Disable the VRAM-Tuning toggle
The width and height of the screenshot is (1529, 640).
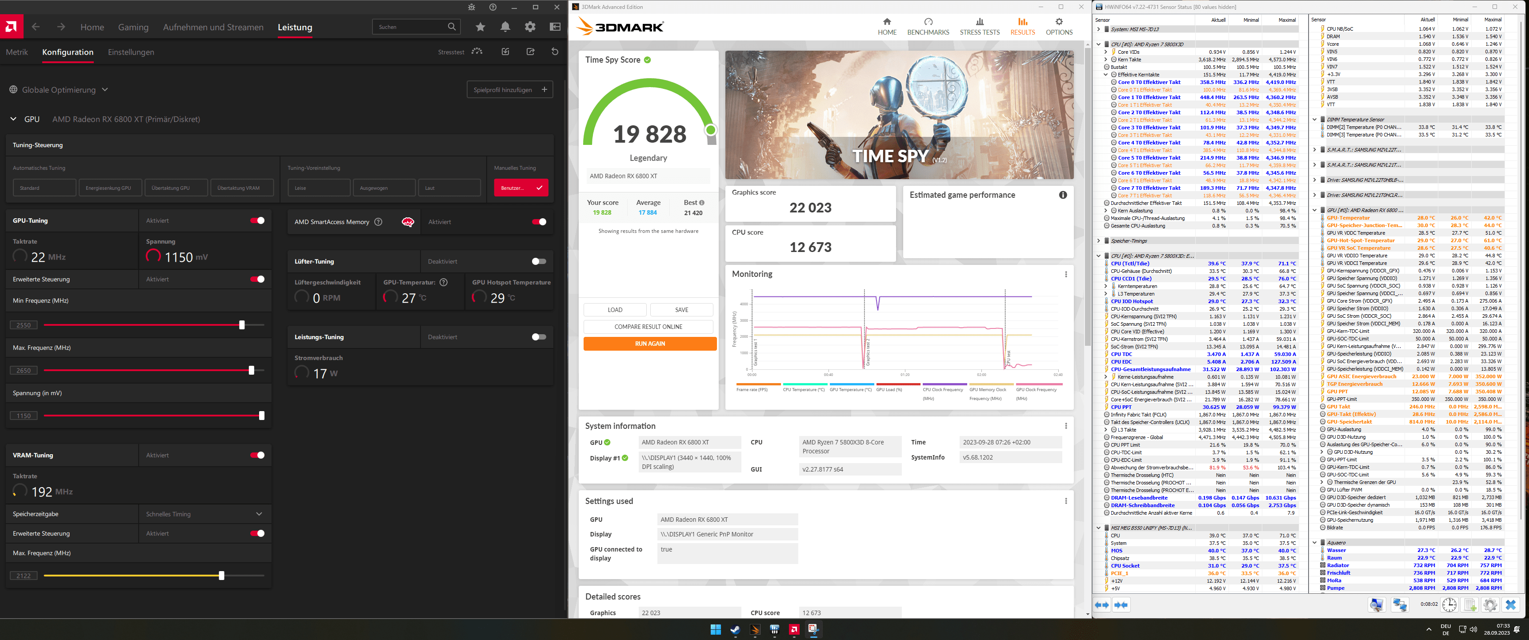click(257, 456)
